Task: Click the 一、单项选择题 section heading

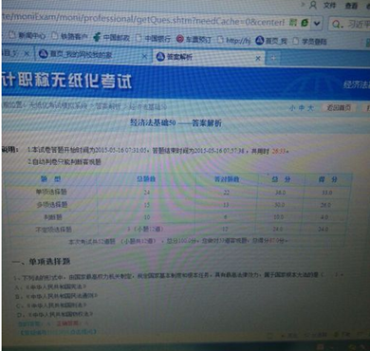Action: [41, 262]
